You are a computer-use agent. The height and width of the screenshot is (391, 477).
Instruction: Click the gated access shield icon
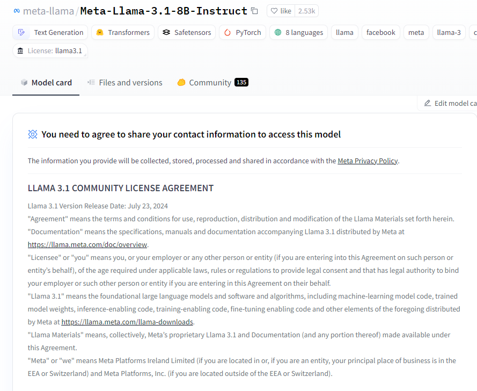click(x=33, y=134)
